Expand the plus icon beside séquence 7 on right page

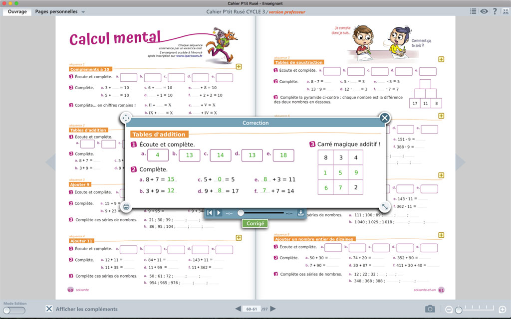(441, 175)
